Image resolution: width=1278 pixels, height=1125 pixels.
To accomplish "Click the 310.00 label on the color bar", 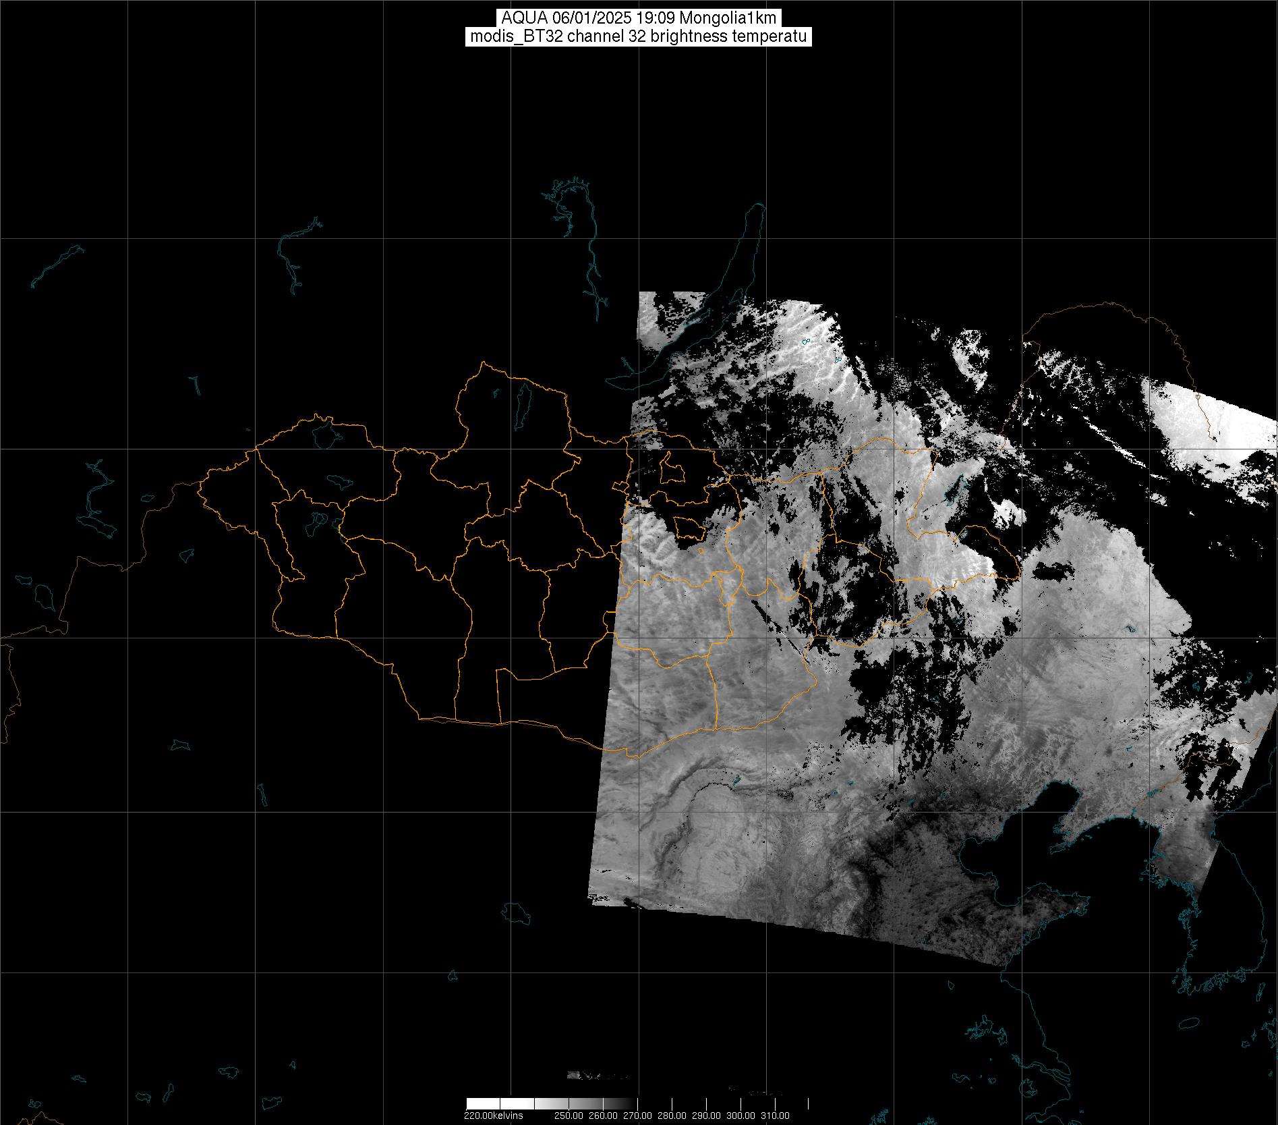I will click(775, 1116).
